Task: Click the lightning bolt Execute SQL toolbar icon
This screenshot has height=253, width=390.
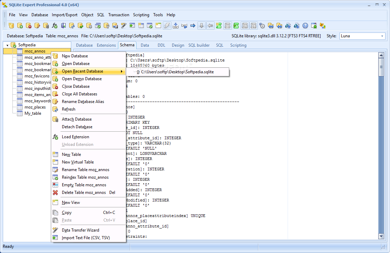Action: 167,26
